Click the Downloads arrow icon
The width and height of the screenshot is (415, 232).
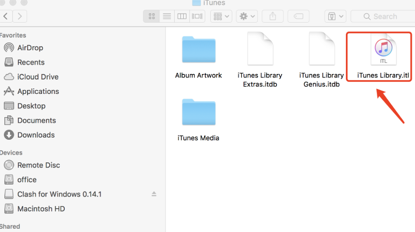point(9,135)
